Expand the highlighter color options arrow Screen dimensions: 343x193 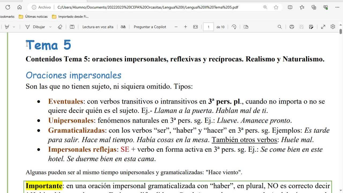pos(14,27)
